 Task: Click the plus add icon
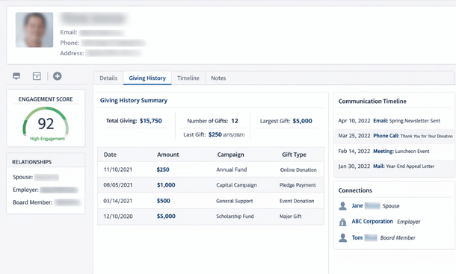click(x=58, y=76)
